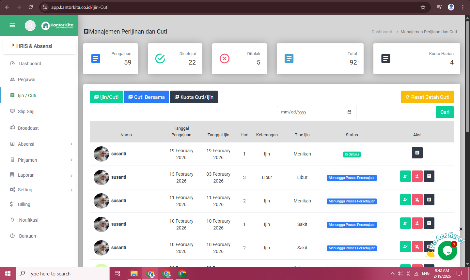
Task: Open the date picker calendar icon
Action: 349,112
